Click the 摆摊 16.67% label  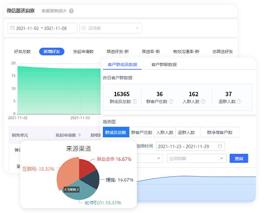tap(119, 180)
